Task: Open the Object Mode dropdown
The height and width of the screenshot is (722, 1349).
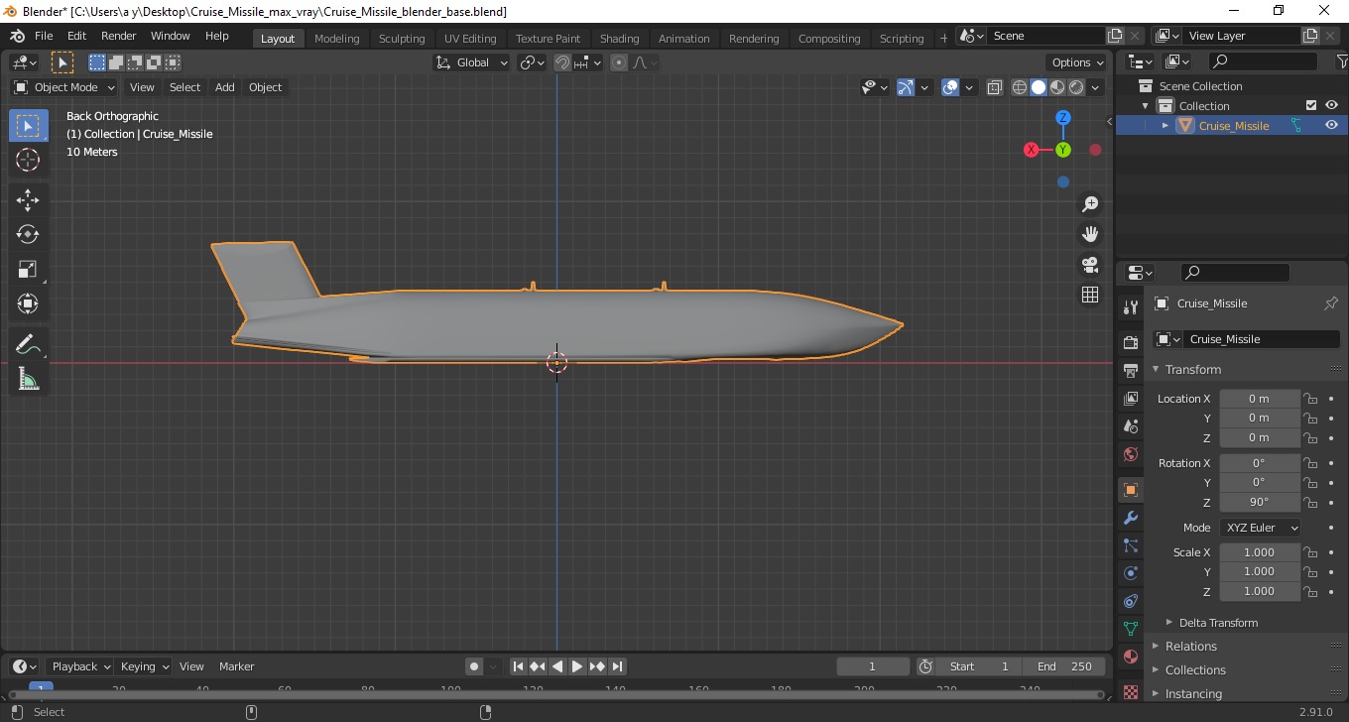Action: (64, 87)
